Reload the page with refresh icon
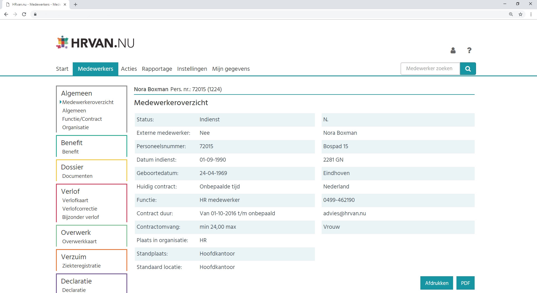The width and height of the screenshot is (537, 293). 24,14
